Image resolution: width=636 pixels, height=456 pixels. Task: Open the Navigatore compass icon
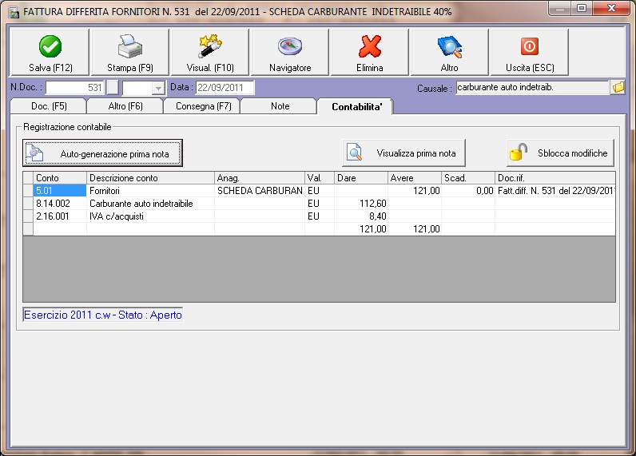(x=290, y=46)
